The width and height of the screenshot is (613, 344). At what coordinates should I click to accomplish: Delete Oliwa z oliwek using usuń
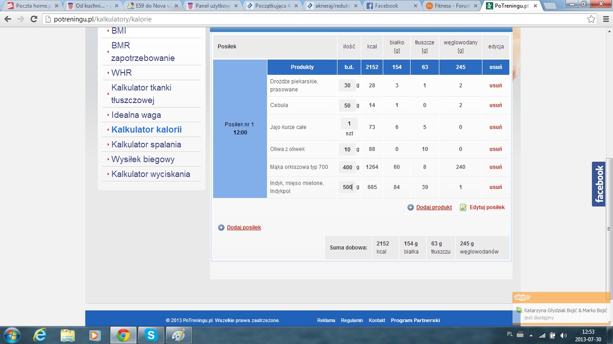click(495, 149)
